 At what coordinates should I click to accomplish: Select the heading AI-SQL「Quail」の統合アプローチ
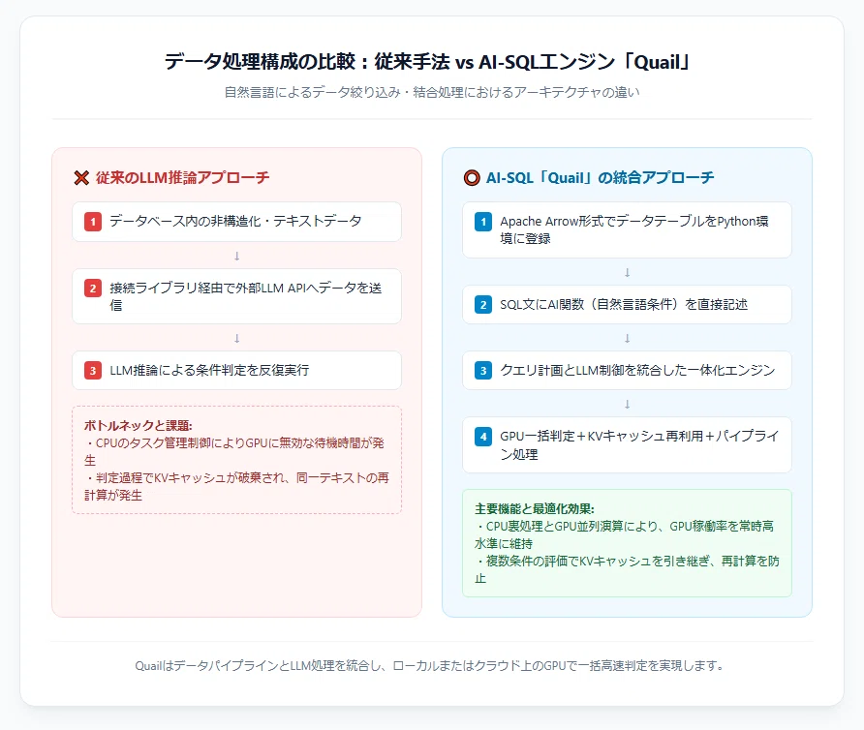click(x=601, y=177)
